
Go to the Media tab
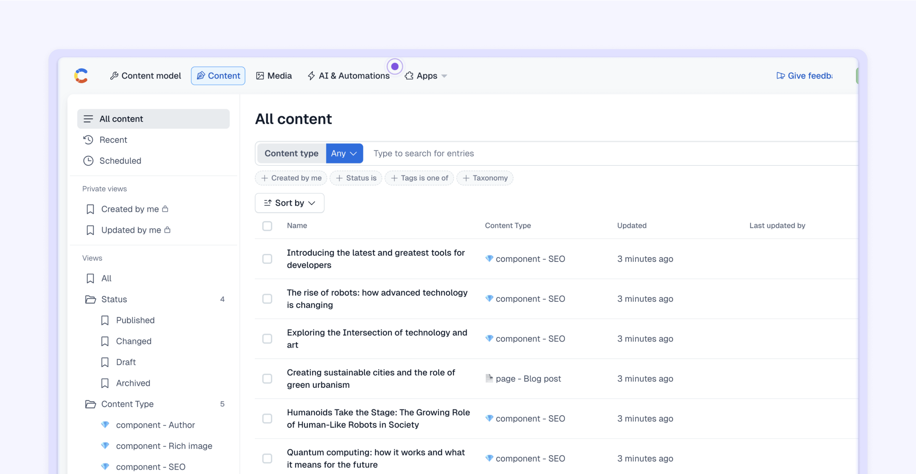[x=274, y=76]
